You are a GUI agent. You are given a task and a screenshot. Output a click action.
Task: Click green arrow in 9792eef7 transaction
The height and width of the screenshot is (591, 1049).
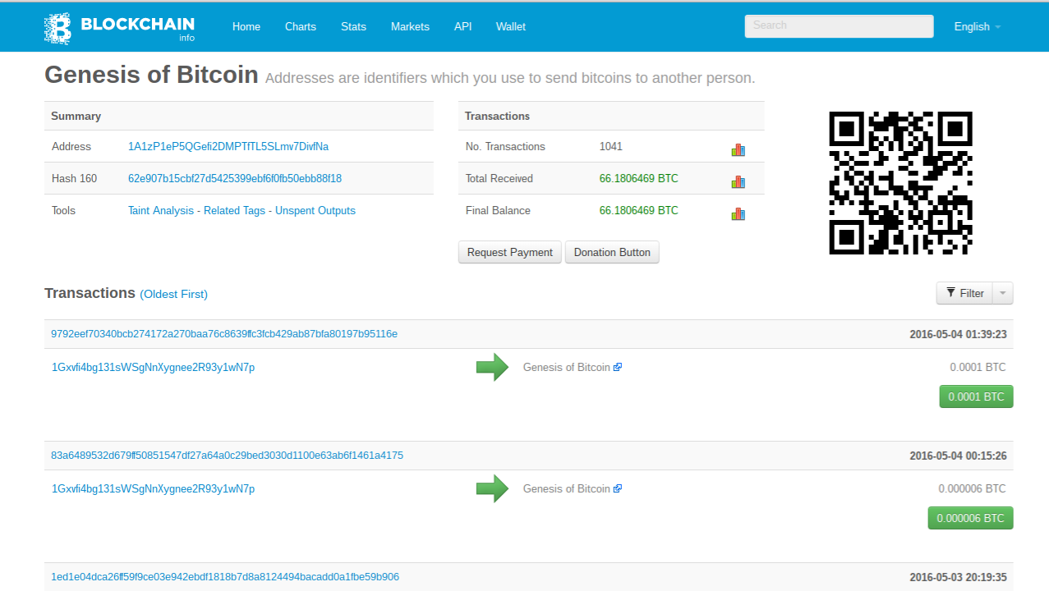point(492,367)
